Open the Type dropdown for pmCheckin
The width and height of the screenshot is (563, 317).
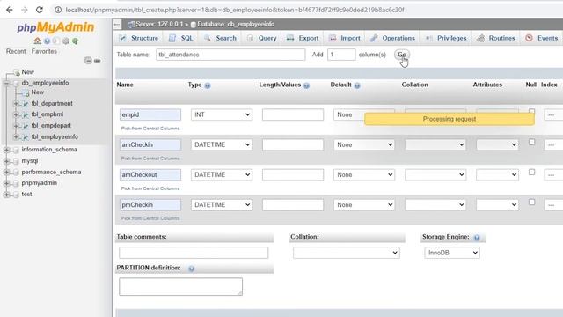tap(222, 205)
